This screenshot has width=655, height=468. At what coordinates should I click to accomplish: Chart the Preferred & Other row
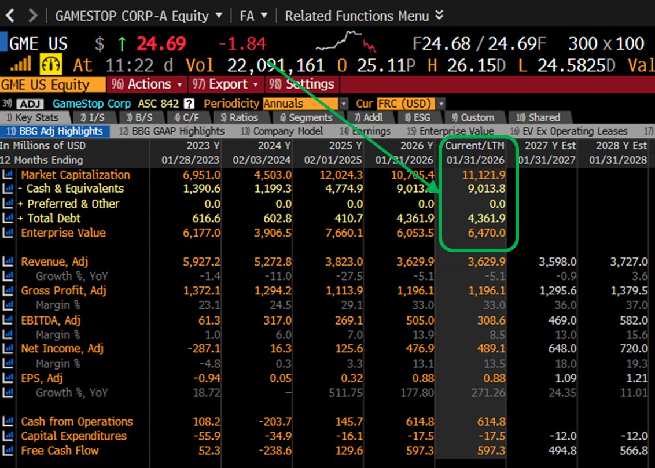tap(8, 204)
